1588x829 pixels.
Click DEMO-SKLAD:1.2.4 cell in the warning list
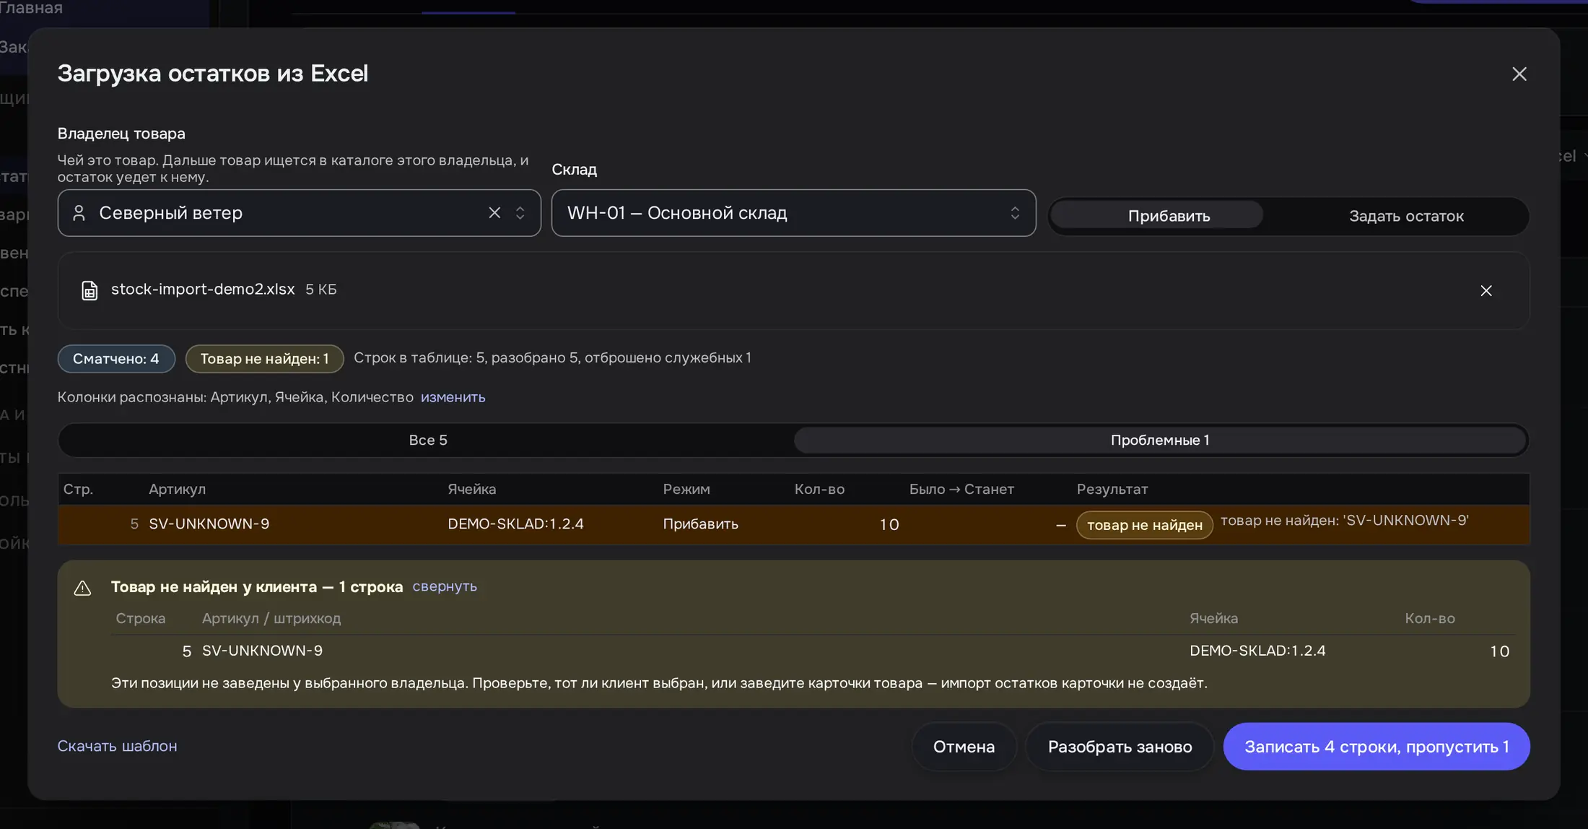(1257, 651)
